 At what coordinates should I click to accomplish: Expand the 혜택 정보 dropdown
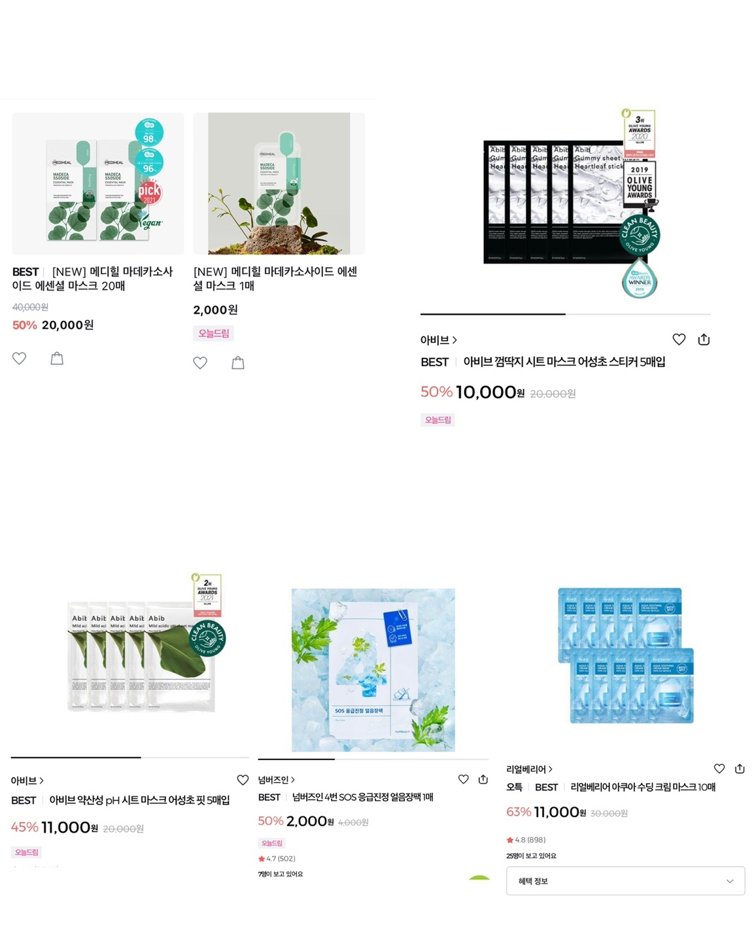click(625, 881)
